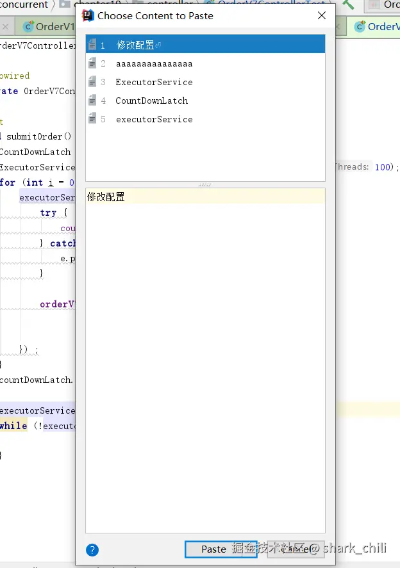Click inside the 修改配置 preview text area
Image resolution: width=400 pixels, height=568 pixels.
205,360
